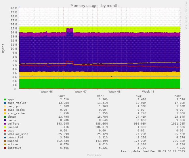This screenshot has width=189, height=158.
Task: Click the 'Cur:' column header
Action: click(62, 96)
